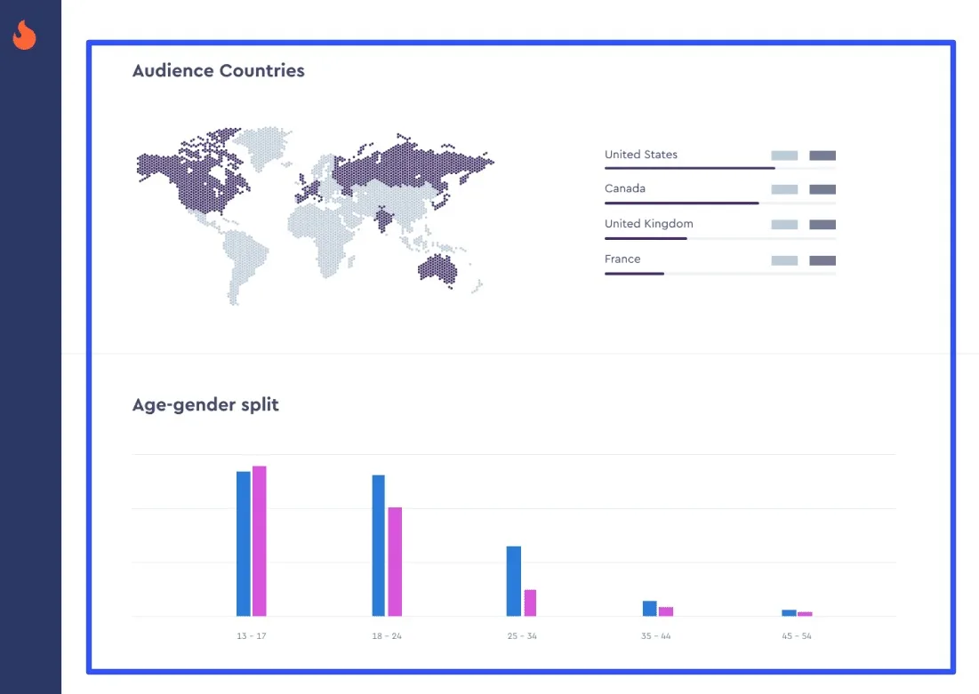Toggle the light badge beside France
The height and width of the screenshot is (694, 979).
click(783, 259)
